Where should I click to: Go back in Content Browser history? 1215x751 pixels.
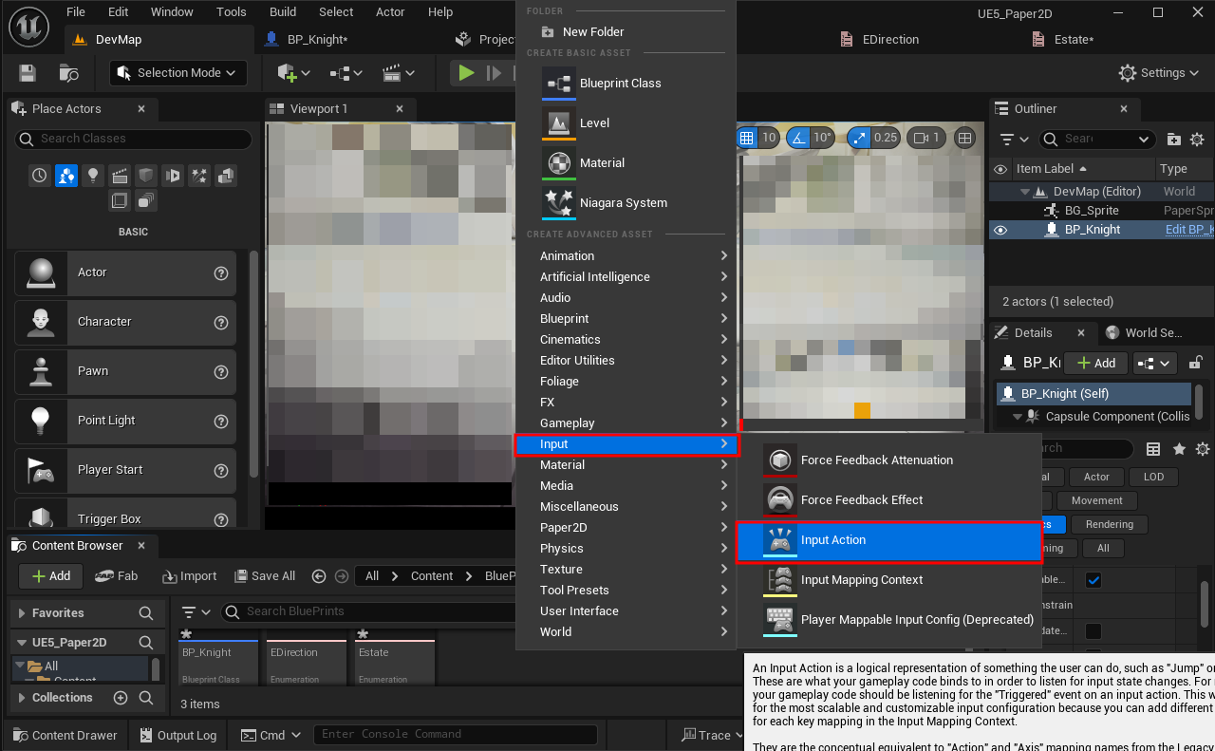point(318,576)
